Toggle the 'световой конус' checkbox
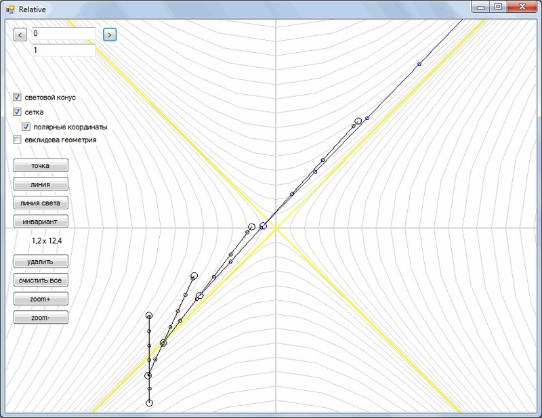This screenshot has width=542, height=418. [17, 97]
